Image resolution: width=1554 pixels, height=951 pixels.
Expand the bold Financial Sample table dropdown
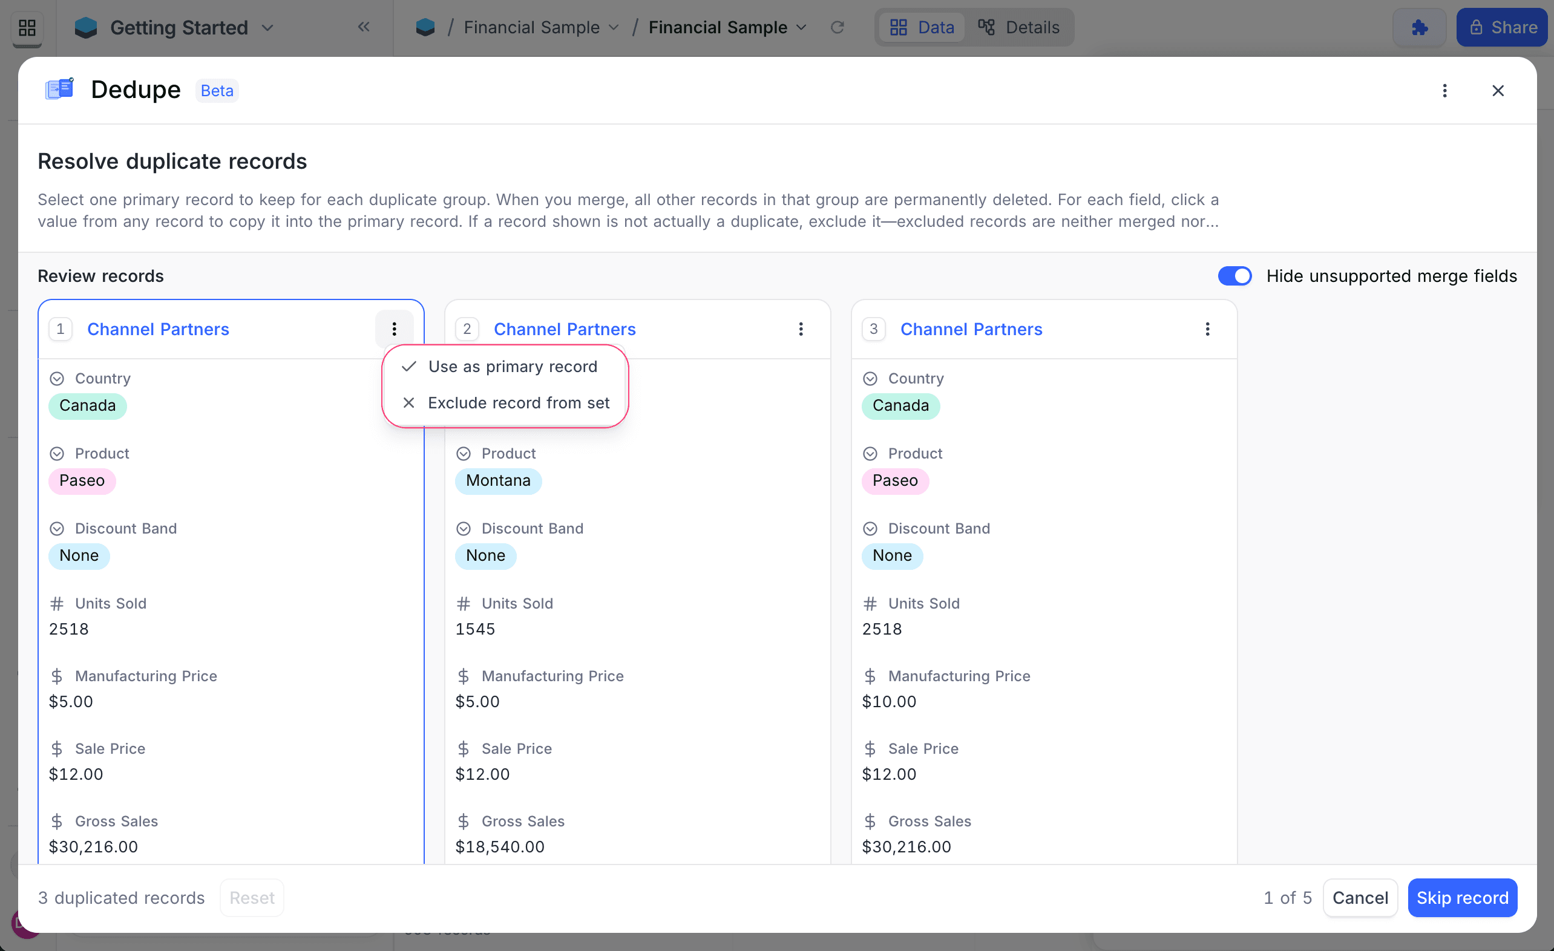[802, 28]
